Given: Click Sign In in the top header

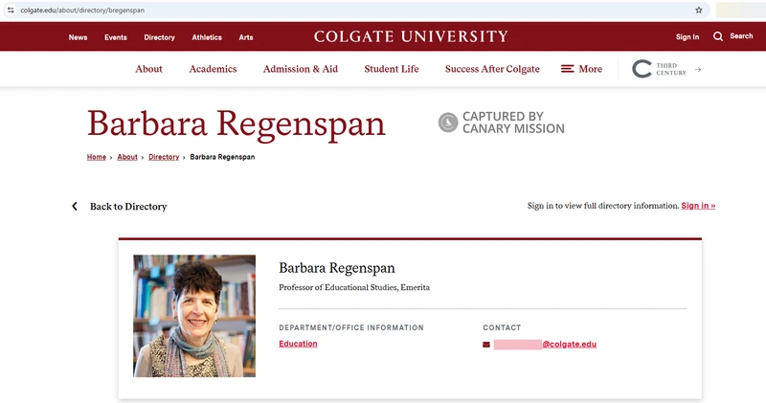Looking at the screenshot, I should click(687, 36).
